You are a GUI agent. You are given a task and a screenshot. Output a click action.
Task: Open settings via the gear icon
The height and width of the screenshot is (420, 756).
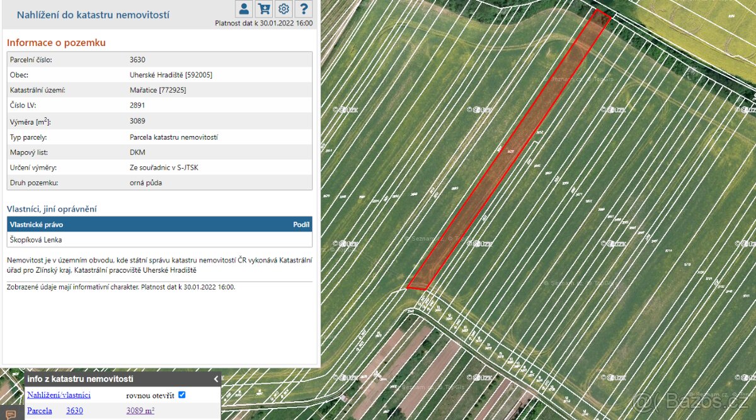click(284, 9)
